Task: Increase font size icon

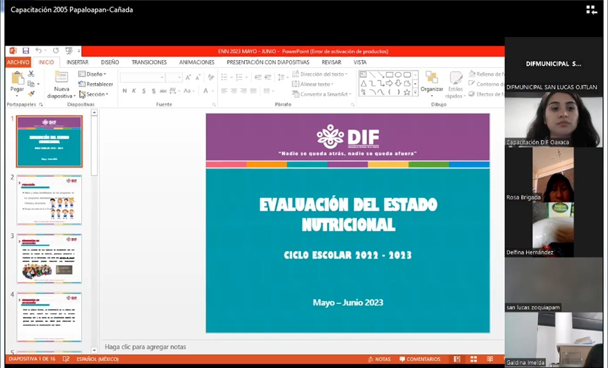Action: [x=187, y=77]
